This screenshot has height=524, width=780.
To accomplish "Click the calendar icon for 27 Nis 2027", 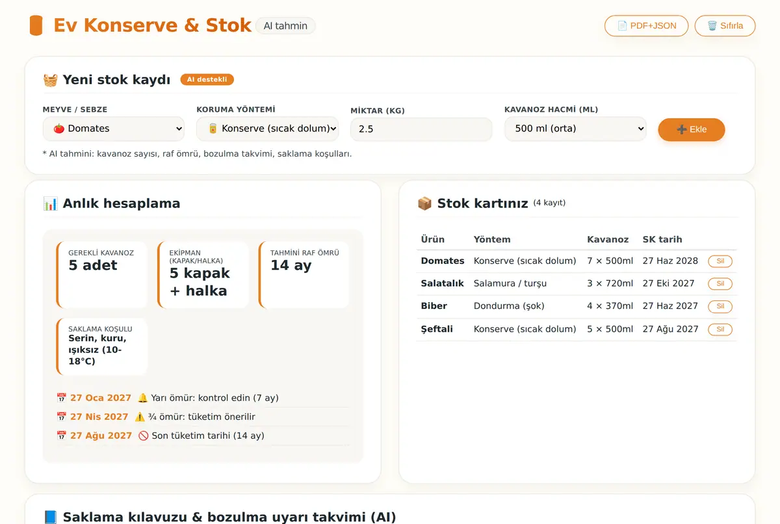I will click(x=62, y=417).
